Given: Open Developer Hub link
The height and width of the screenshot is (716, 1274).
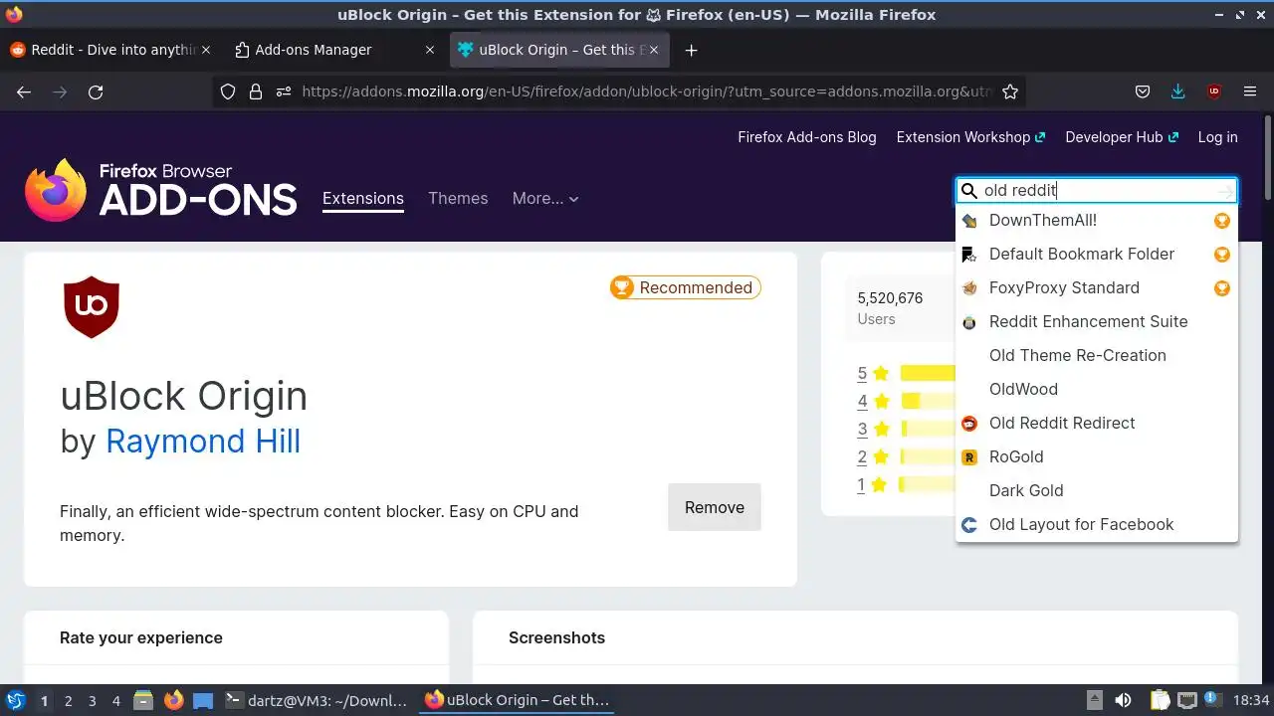Looking at the screenshot, I should click(1122, 137).
